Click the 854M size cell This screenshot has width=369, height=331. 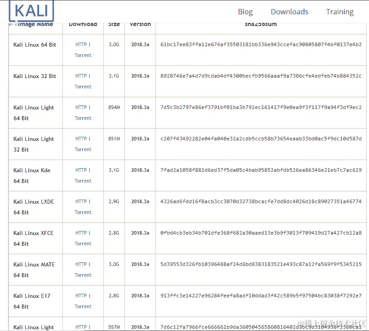[x=114, y=107]
